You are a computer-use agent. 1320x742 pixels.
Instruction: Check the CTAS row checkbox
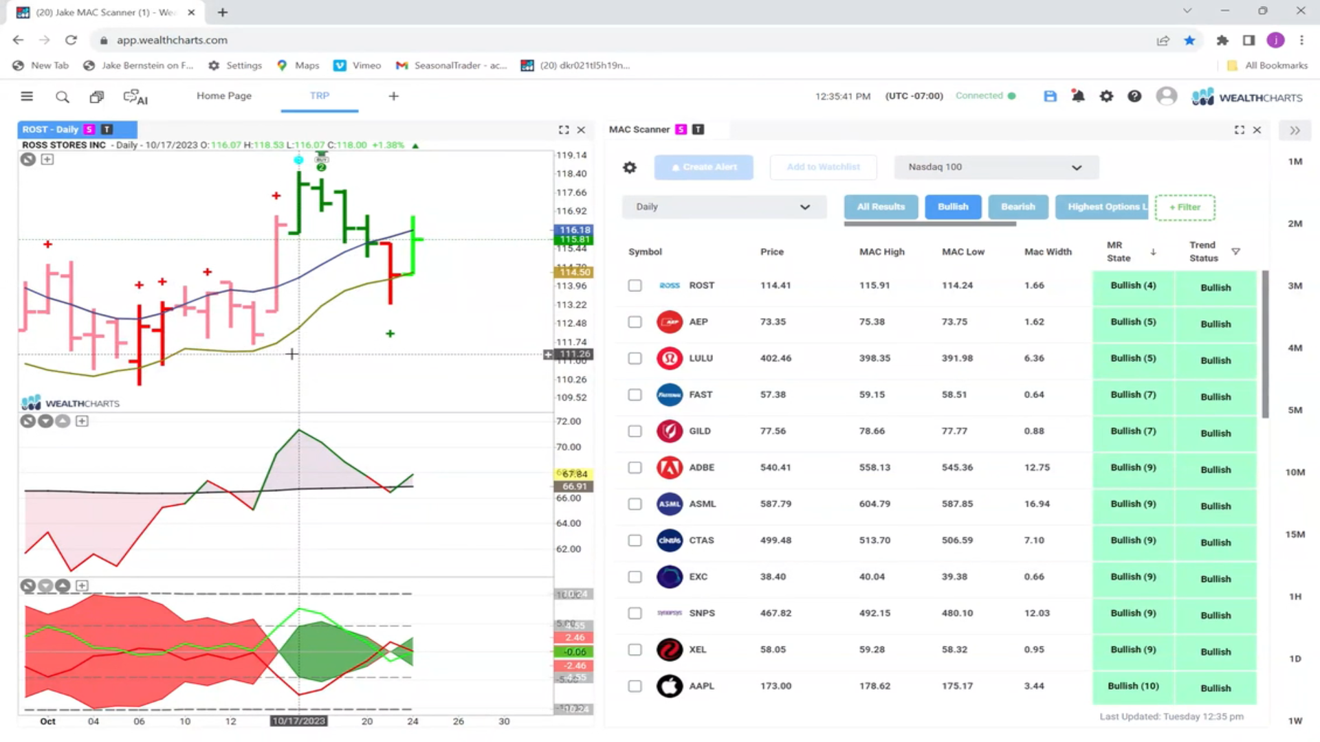(x=635, y=540)
